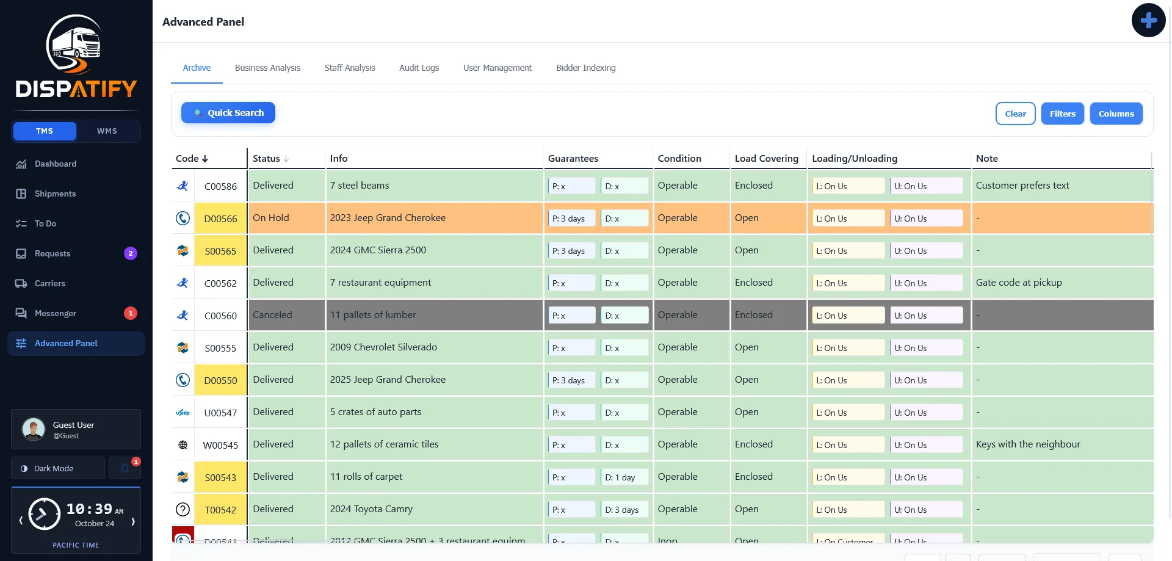Switch to TMS mode
This screenshot has width=1172, height=561.
[x=45, y=131]
